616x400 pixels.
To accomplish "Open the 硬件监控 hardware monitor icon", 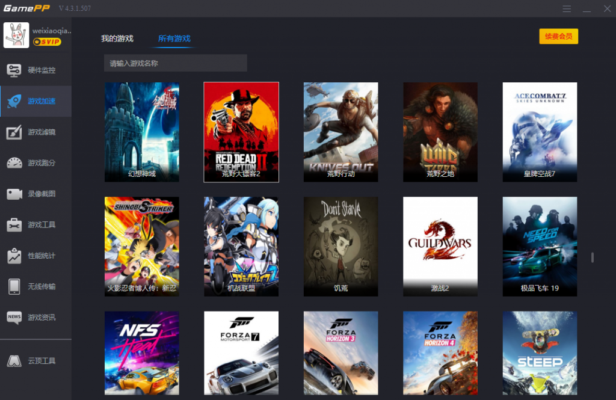I will [14, 70].
